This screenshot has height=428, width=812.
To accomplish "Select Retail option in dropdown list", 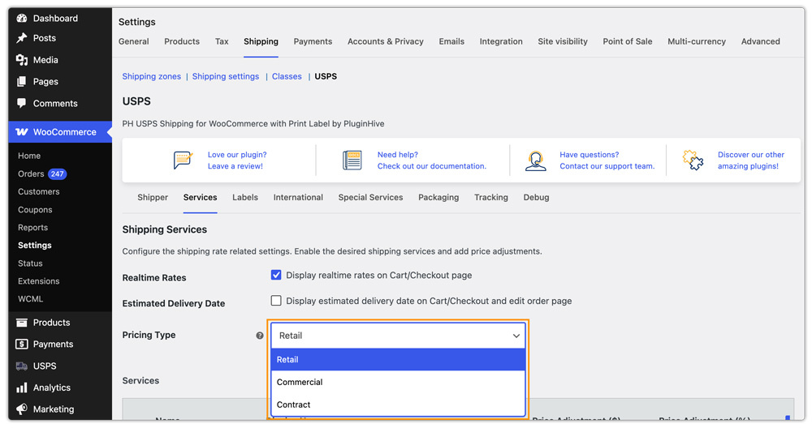I will (x=398, y=360).
